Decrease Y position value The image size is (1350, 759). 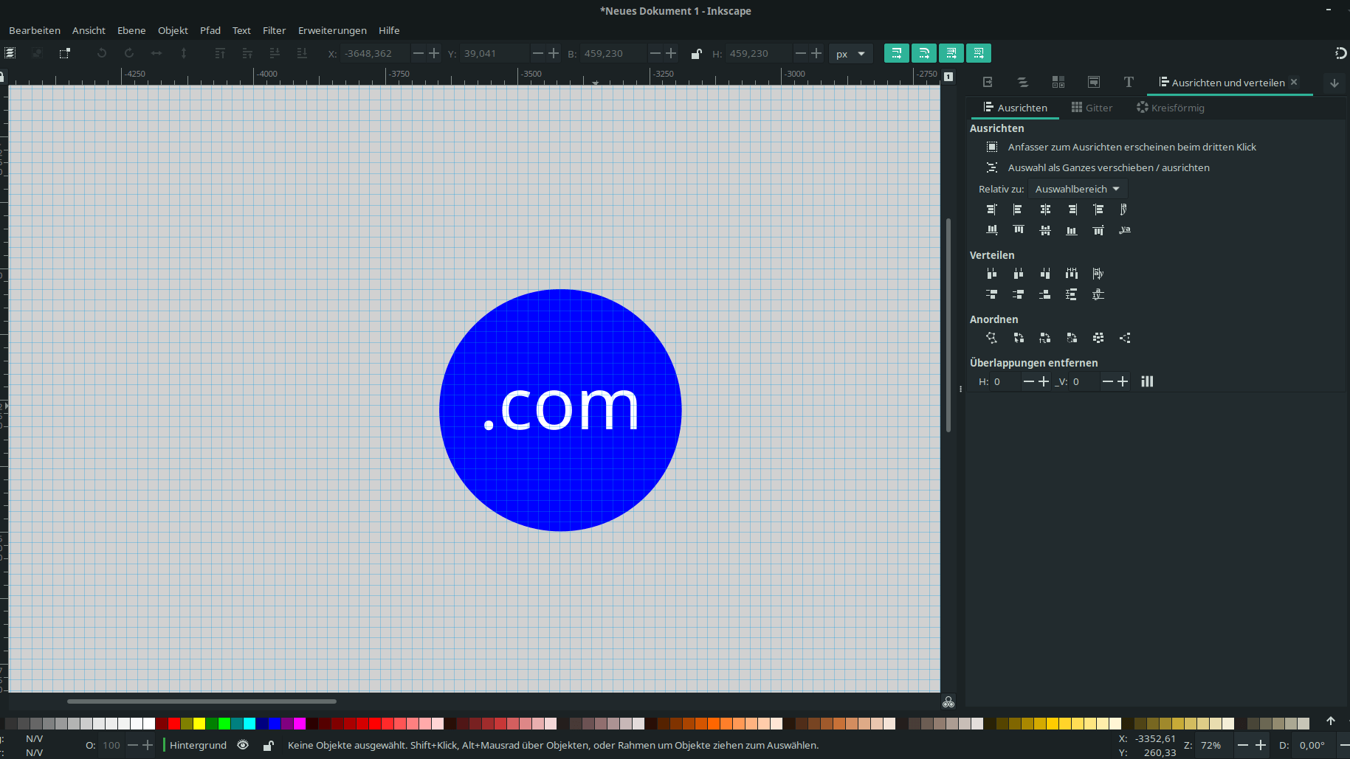[537, 53]
